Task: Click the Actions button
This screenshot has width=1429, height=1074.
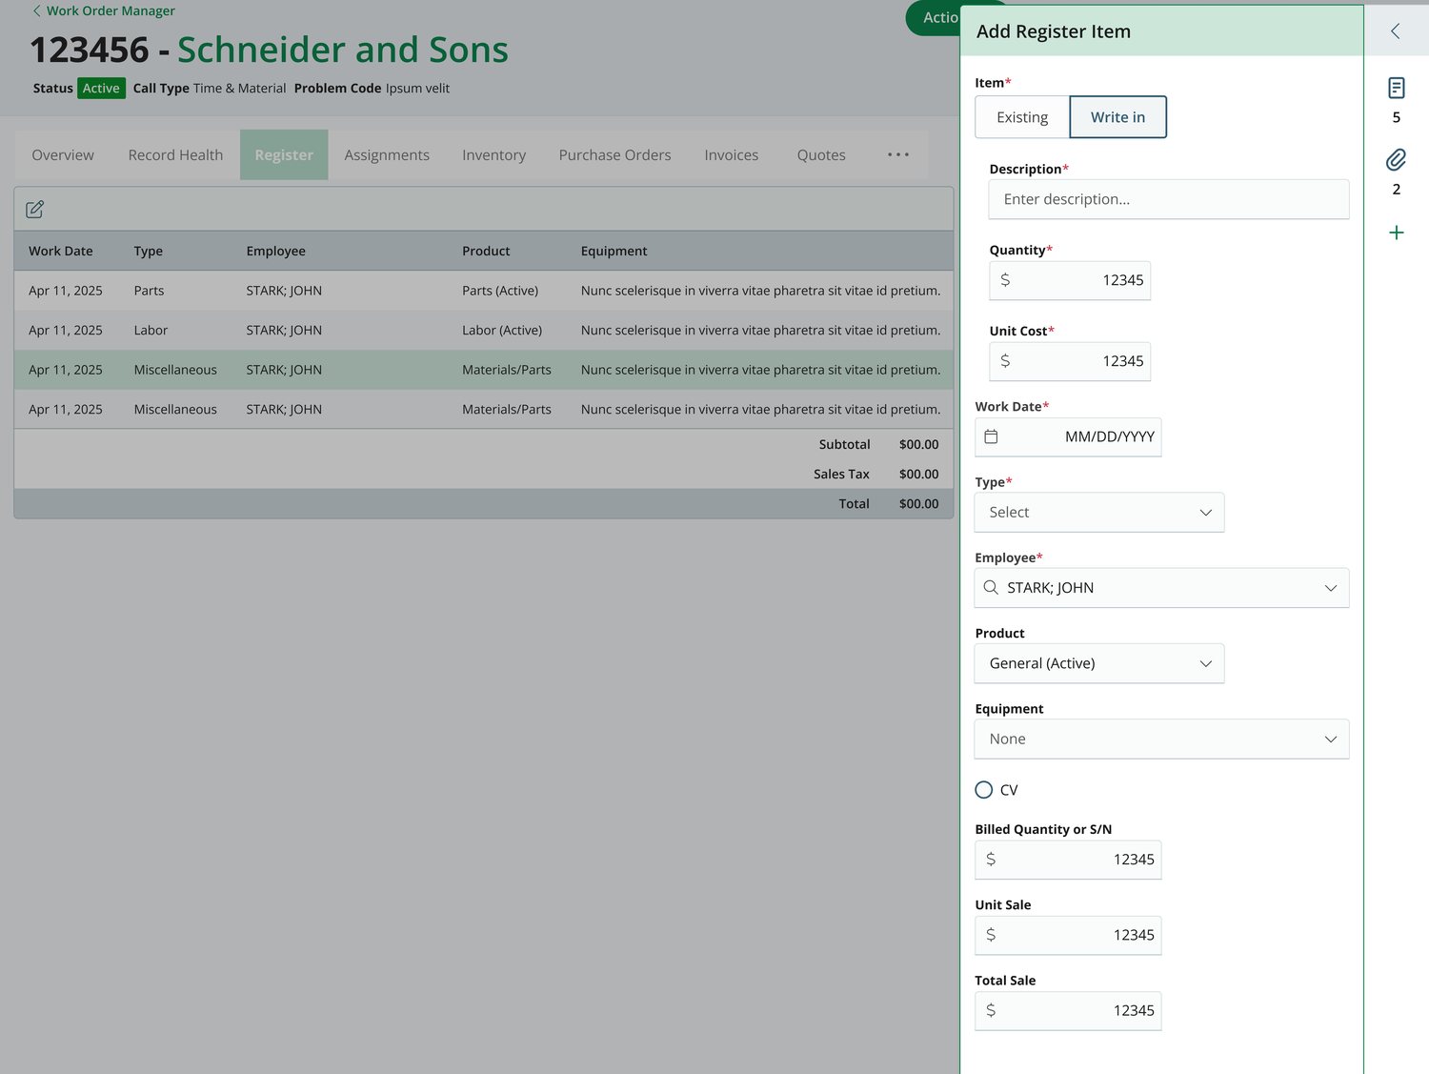Action: 934,17
